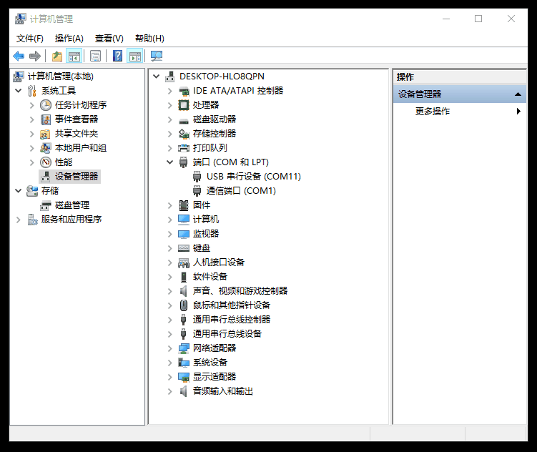Click the 键盘 keyboard icon

coord(184,248)
